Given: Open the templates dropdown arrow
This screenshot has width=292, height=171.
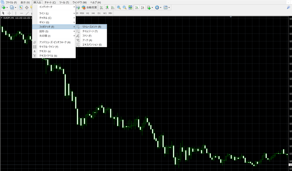Looking at the screenshot, I should tap(169, 8).
